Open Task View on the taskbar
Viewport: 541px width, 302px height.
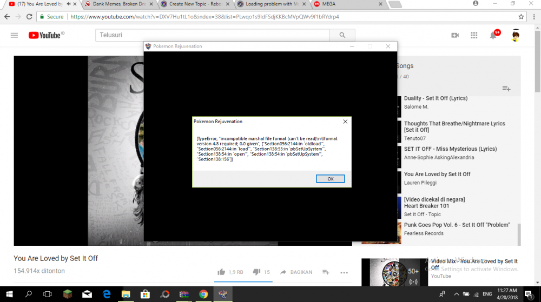click(47, 294)
